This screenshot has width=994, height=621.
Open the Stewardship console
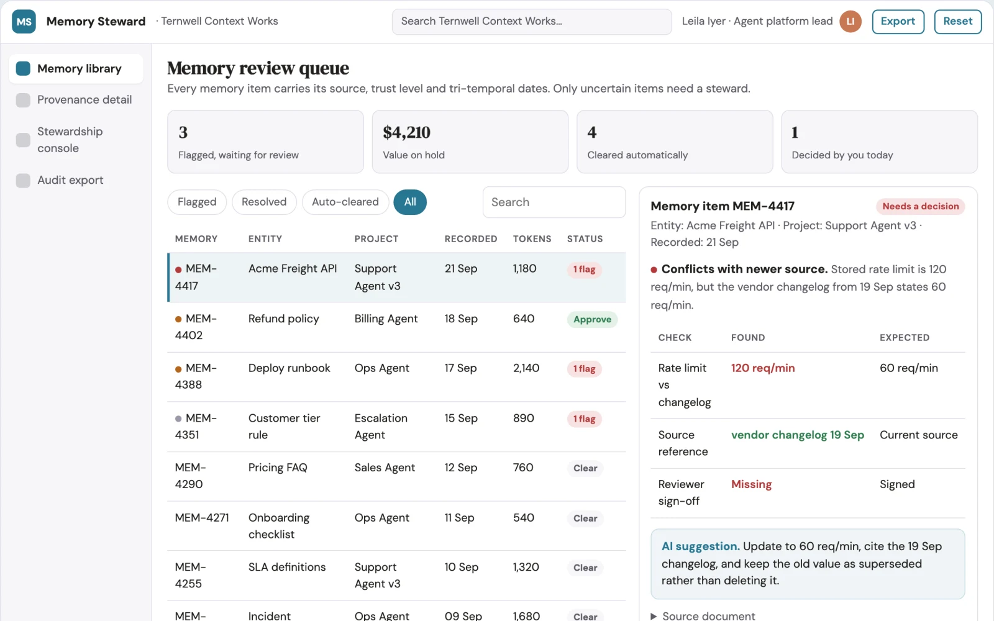[x=76, y=140]
